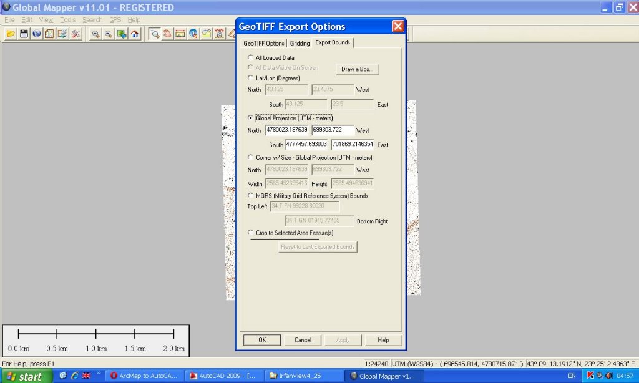Image resolution: width=639 pixels, height=383 pixels.
Task: Enable Crop to Selected Area Feature(s)
Action: pyautogui.click(x=251, y=233)
